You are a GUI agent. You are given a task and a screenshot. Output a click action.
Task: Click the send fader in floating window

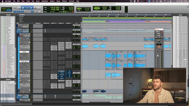[x=158, y=56]
